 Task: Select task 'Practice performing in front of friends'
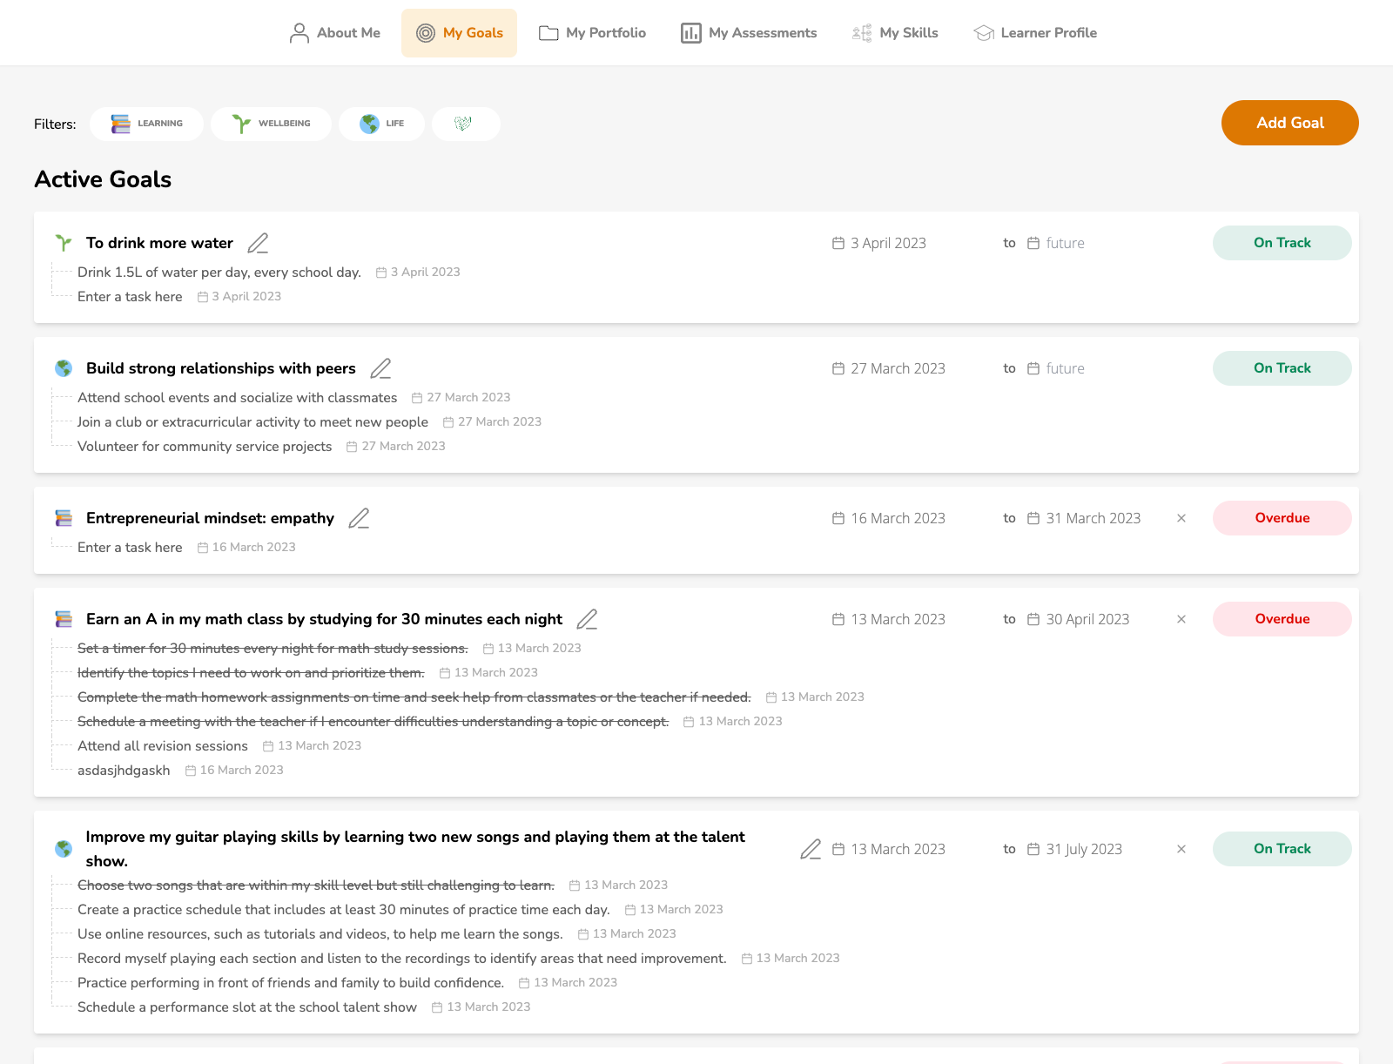point(291,983)
